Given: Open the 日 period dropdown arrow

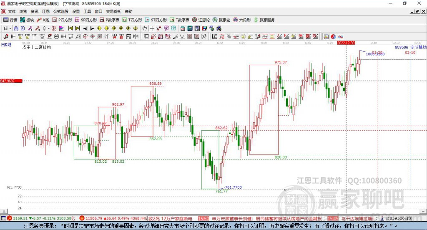Looking at the screenshot, I should 10,28.
